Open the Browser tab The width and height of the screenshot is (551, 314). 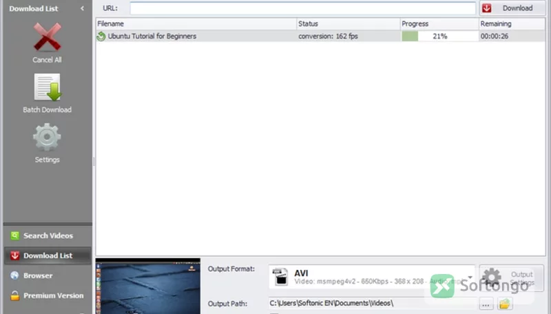tap(48, 275)
